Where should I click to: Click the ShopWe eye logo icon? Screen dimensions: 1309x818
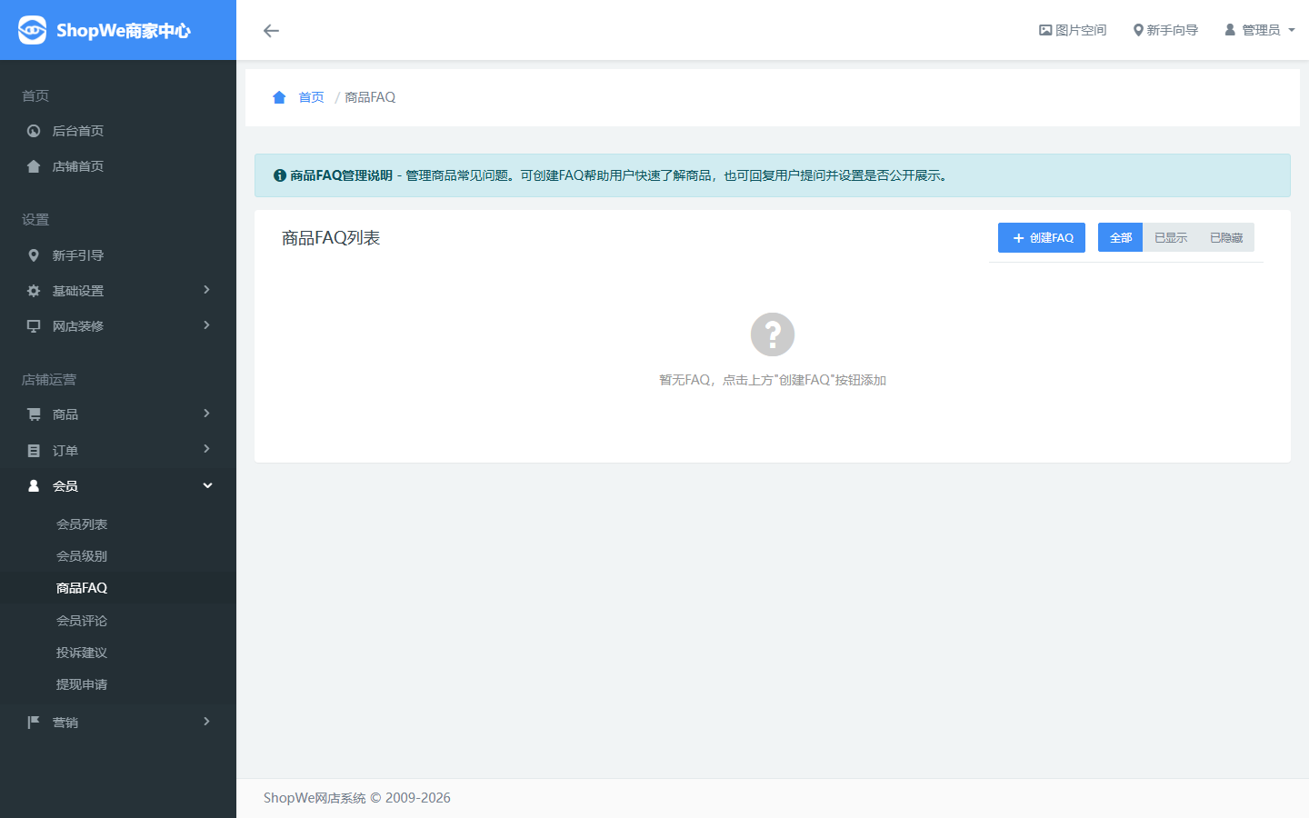[x=32, y=30]
